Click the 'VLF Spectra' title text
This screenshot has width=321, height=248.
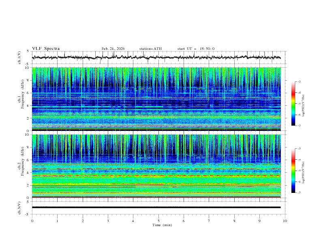(x=46, y=49)
